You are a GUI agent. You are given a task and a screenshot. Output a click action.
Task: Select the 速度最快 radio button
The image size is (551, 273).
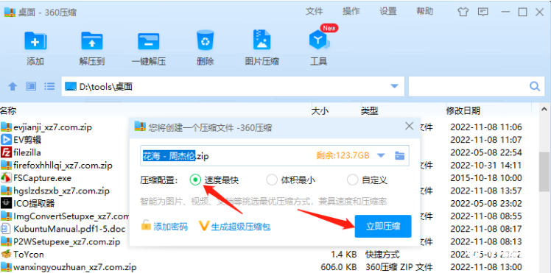pyautogui.click(x=194, y=180)
